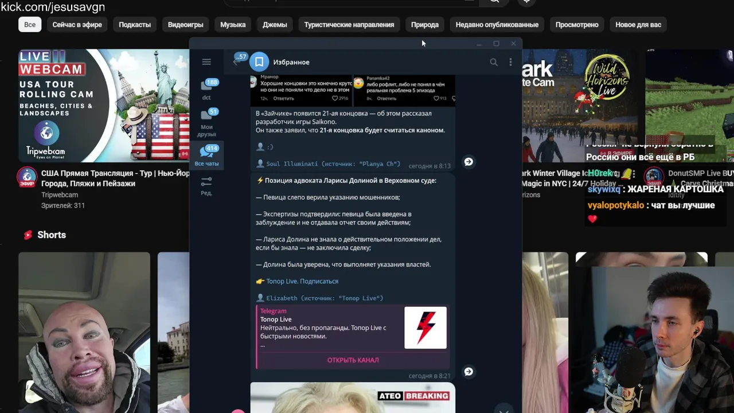
Task: Forward the Зайчик 21-ая концовка message
Action: [x=468, y=162]
